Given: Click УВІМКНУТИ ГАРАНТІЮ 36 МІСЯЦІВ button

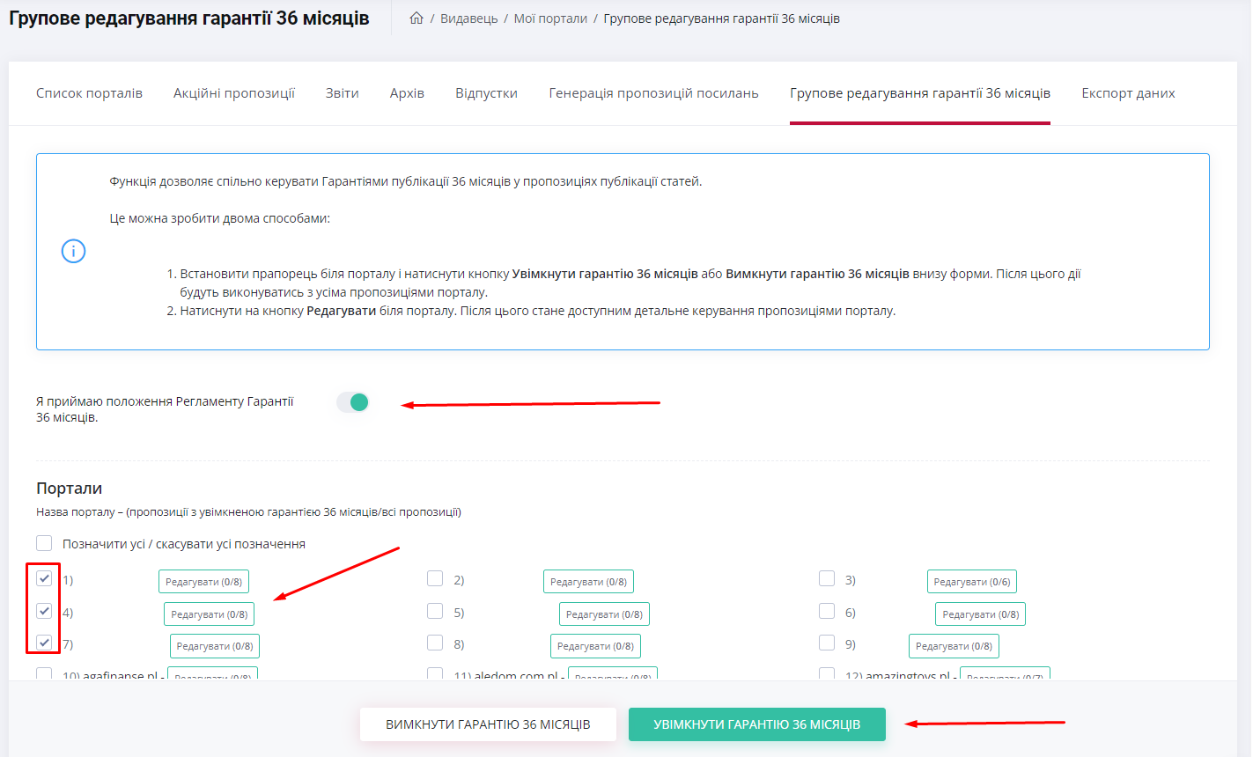Looking at the screenshot, I should click(x=757, y=724).
